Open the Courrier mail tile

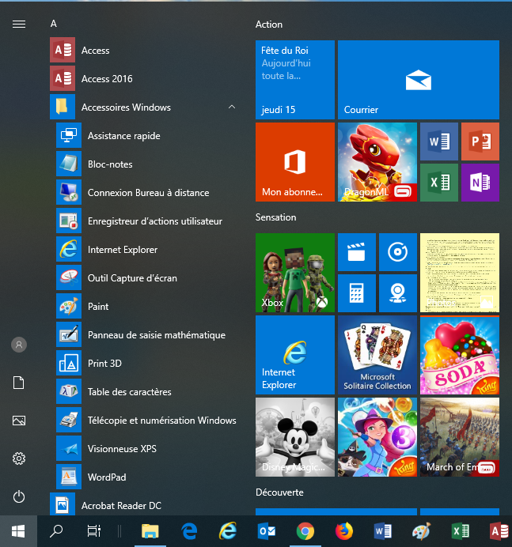click(419, 80)
